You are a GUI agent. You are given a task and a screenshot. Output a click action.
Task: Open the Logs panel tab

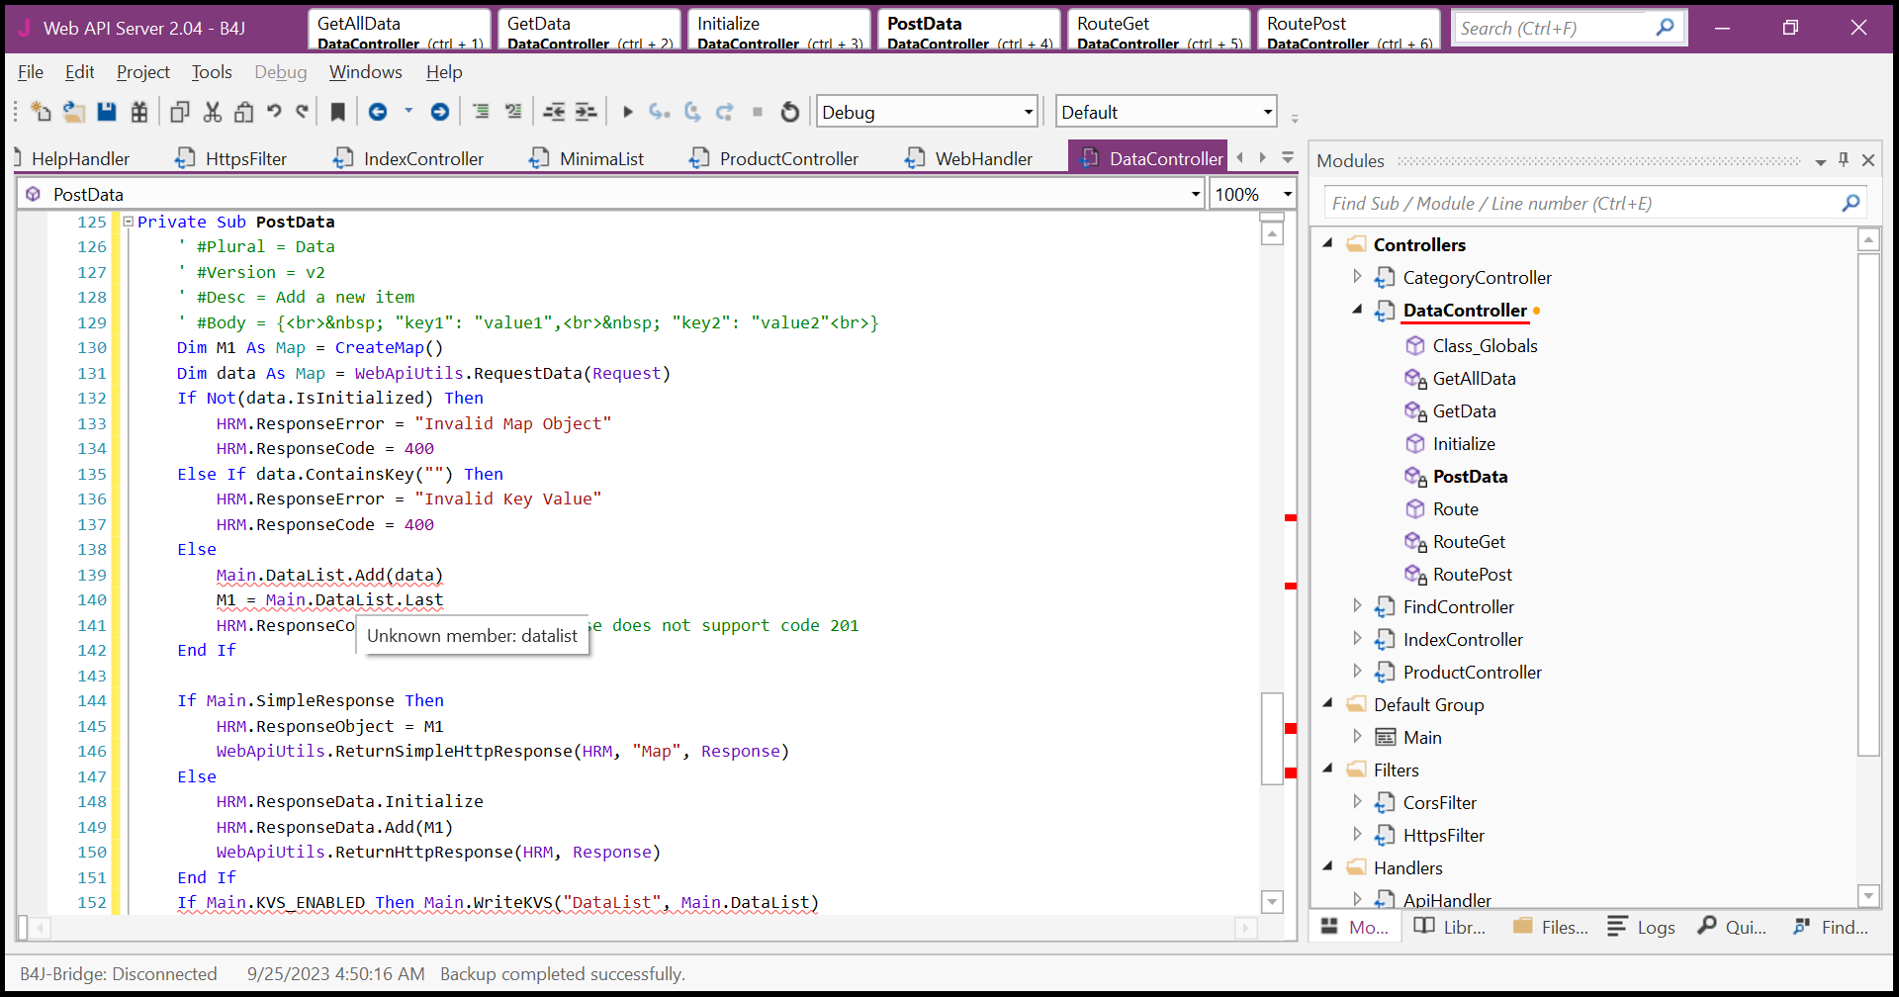[1642, 927]
